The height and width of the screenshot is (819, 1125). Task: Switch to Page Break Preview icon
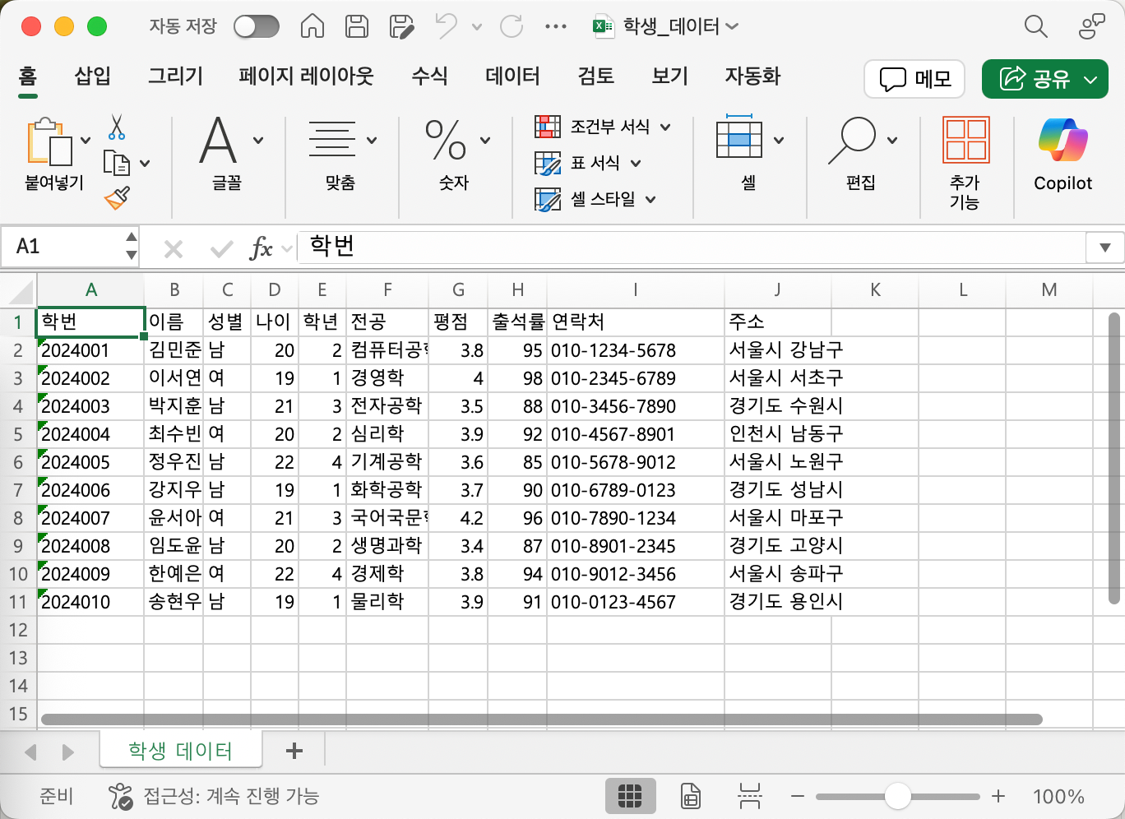coord(749,796)
